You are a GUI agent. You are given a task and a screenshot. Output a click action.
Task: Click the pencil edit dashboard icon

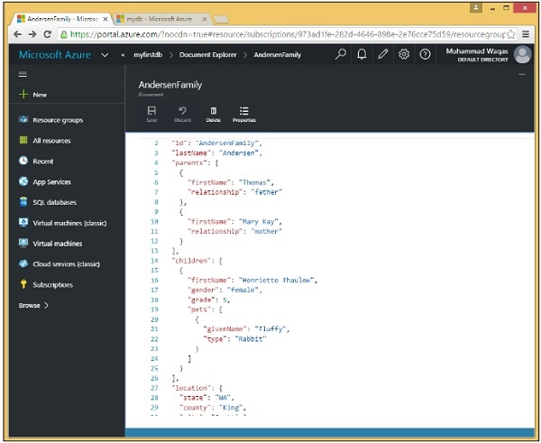click(383, 54)
